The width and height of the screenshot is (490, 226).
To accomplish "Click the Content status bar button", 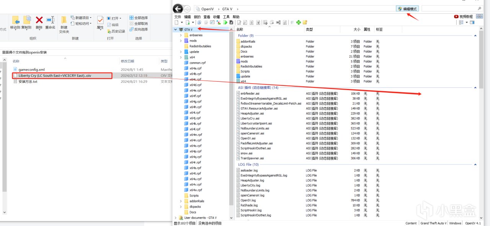I will [x=411, y=223].
